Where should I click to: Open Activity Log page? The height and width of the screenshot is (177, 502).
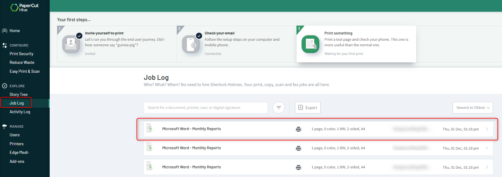tap(20, 112)
